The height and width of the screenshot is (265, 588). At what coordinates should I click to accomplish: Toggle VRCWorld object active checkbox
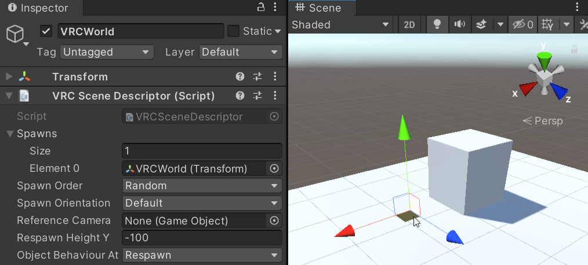tap(46, 31)
